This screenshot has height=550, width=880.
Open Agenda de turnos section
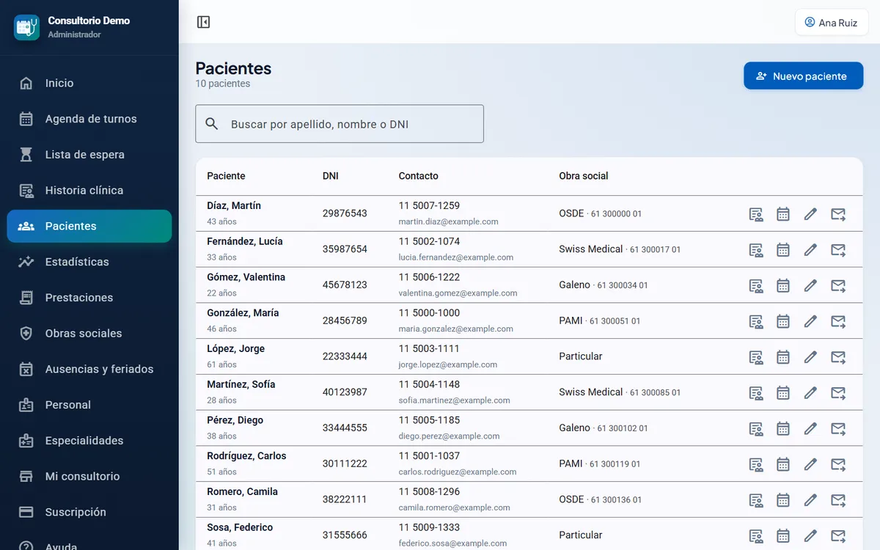click(89, 119)
